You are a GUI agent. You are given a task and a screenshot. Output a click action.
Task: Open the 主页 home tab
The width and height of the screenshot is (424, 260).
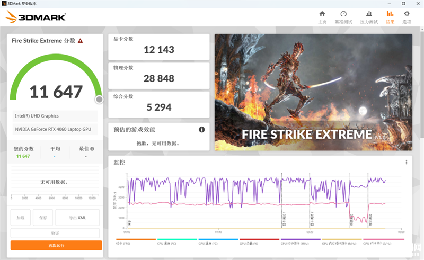[322, 17]
